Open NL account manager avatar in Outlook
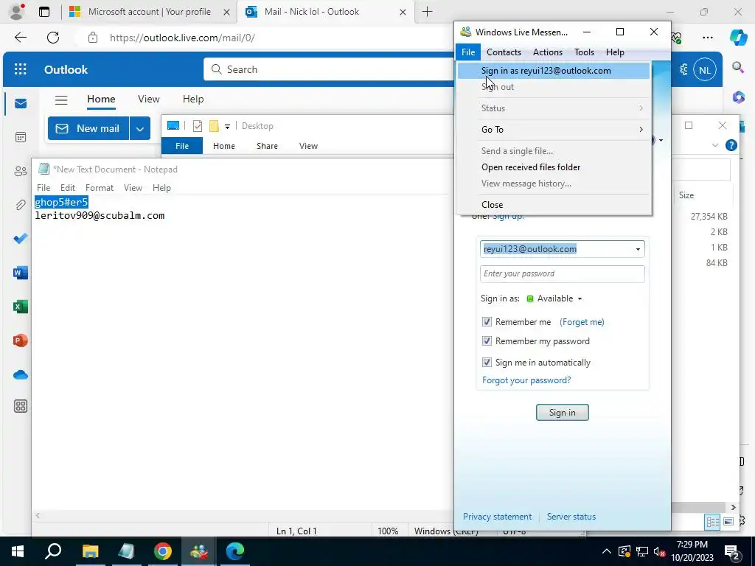Screen dimensions: 755x566 [x=705, y=70]
